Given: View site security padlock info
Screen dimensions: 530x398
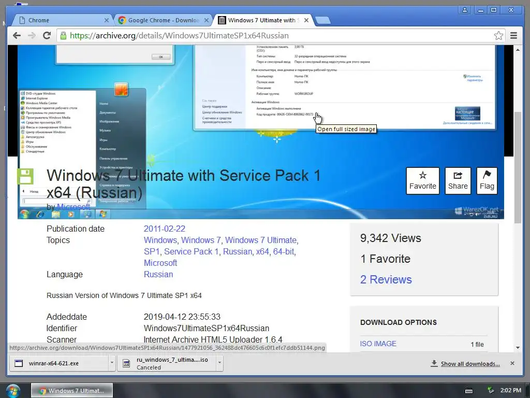Looking at the screenshot, I should [63, 36].
